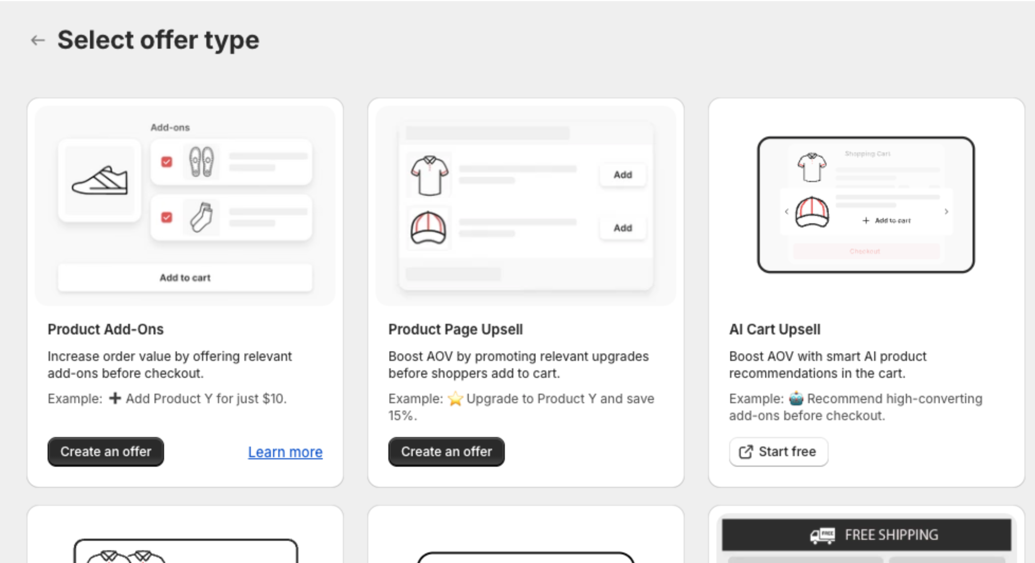Click the external link icon in Start free

pyautogui.click(x=746, y=451)
